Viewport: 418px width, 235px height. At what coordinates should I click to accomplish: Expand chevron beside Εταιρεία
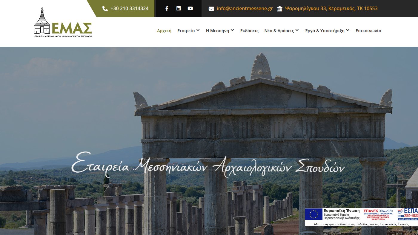tap(198, 30)
